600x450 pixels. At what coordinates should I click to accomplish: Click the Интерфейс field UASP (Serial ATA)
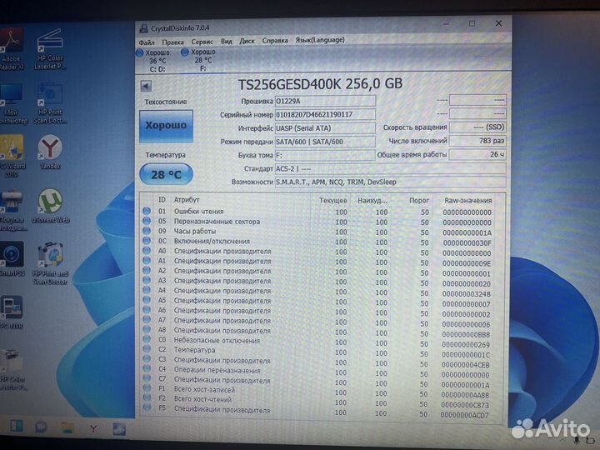click(x=325, y=128)
